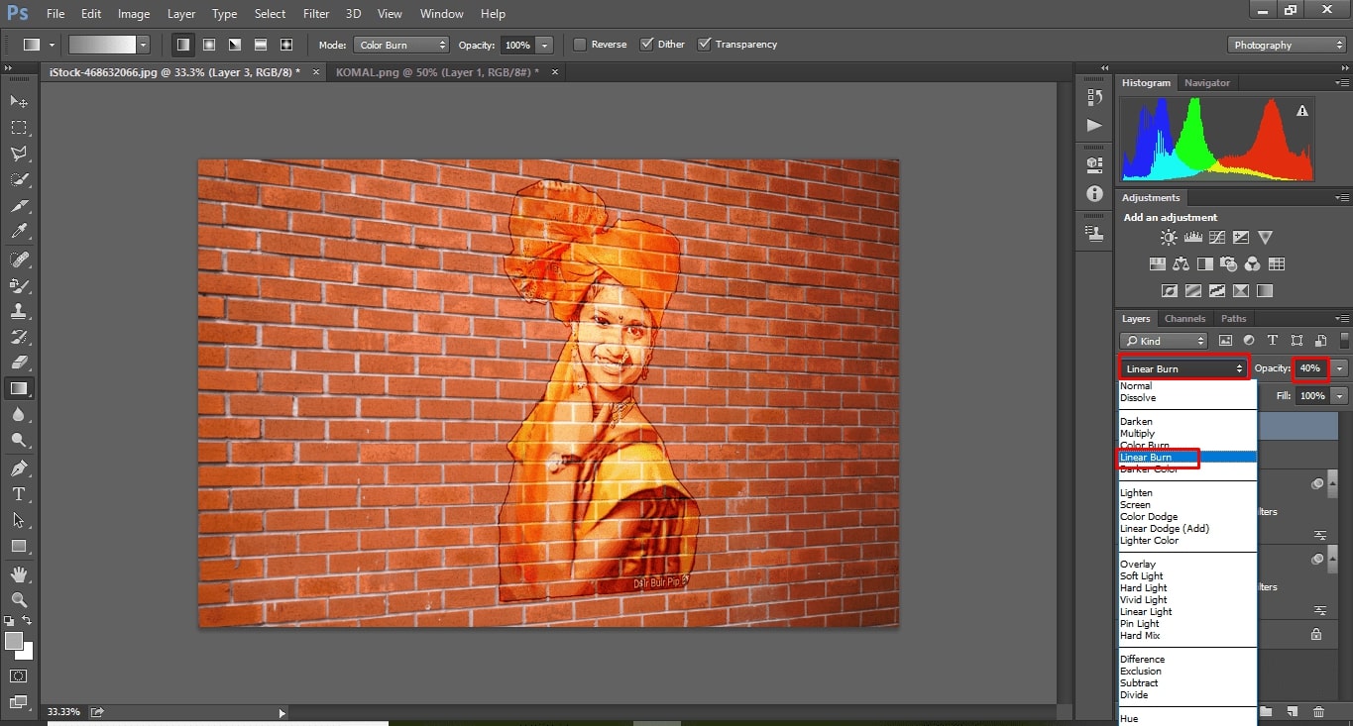
Task: Open the gradient Mode dropdown
Action: pos(401,45)
